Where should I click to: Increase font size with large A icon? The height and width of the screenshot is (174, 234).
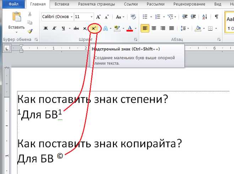[98, 17]
